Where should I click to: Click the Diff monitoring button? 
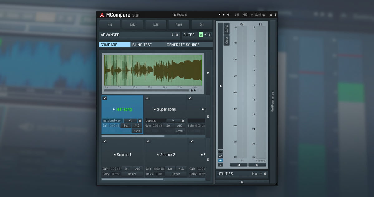click(x=202, y=25)
